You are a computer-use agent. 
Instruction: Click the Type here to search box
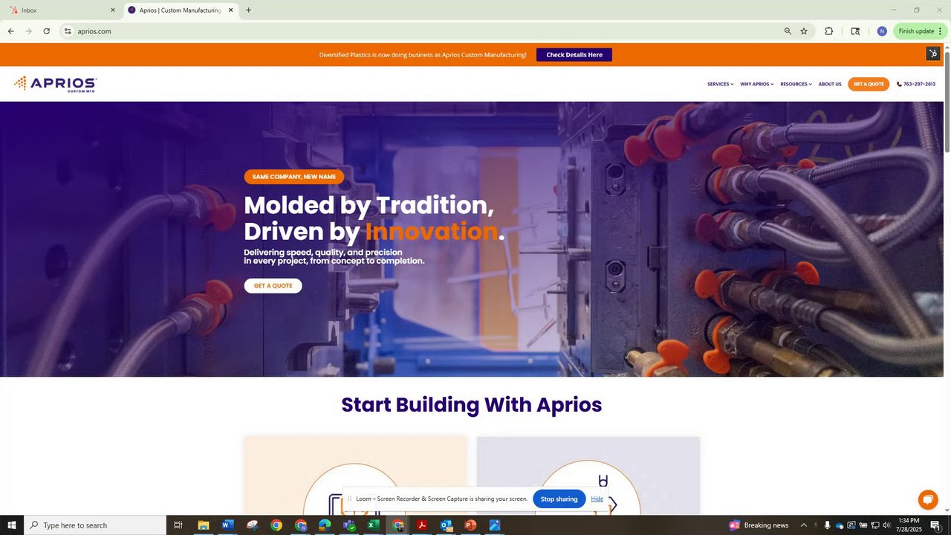[x=94, y=525]
